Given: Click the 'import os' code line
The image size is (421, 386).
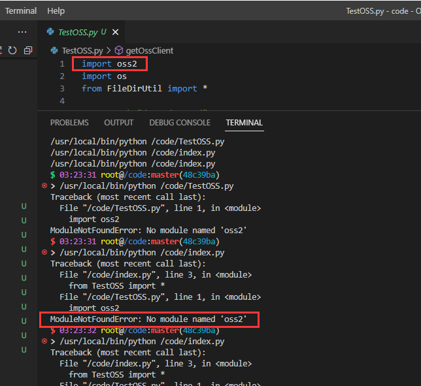Looking at the screenshot, I should 104,76.
